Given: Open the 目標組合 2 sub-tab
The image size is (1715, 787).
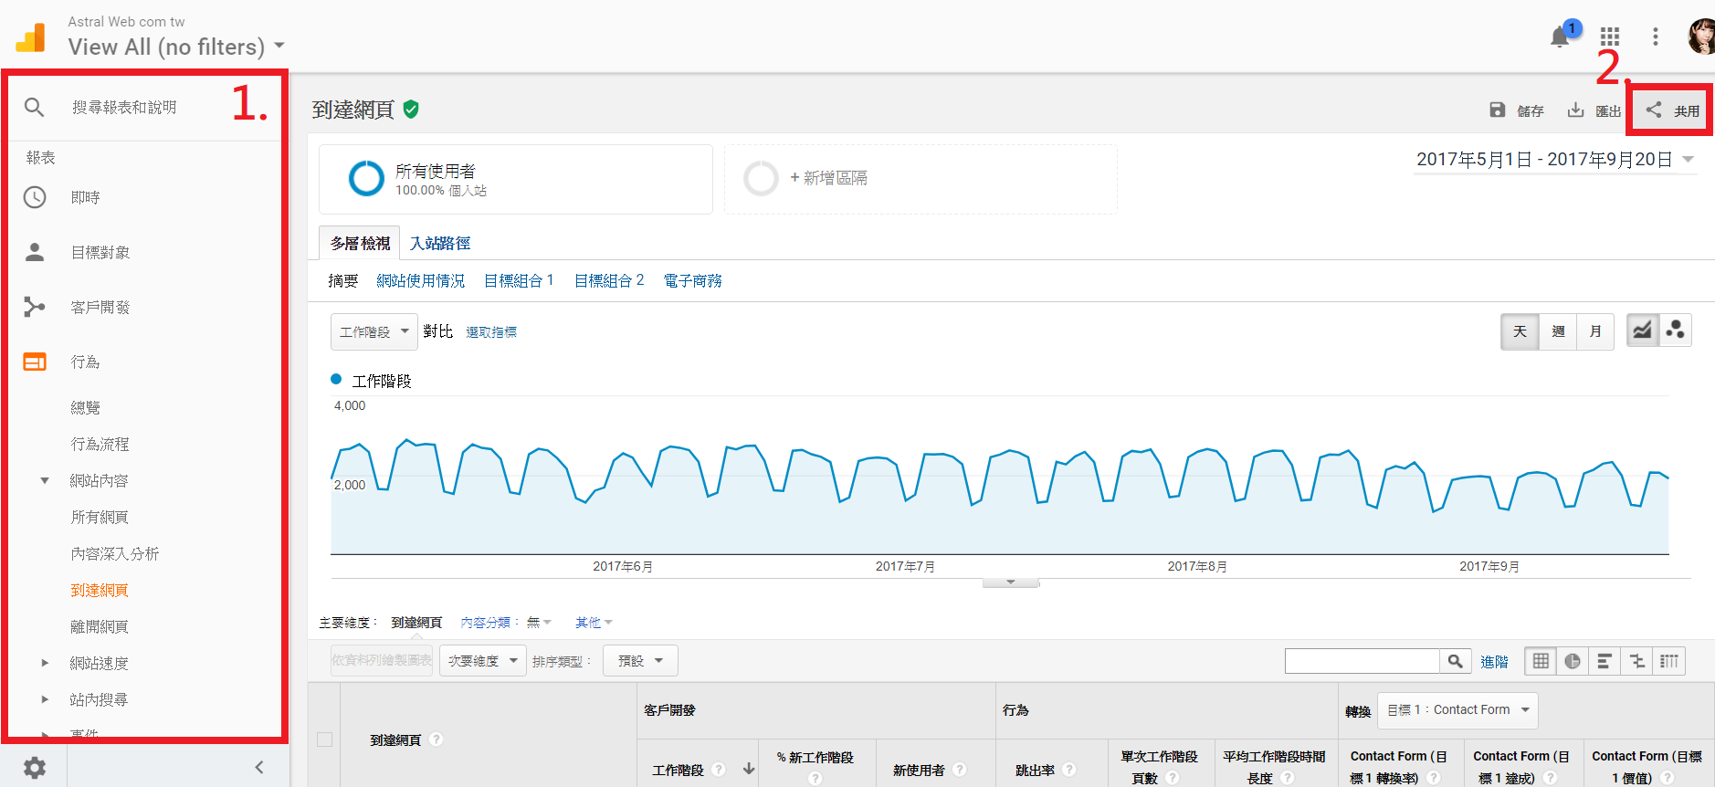Looking at the screenshot, I should click(609, 280).
